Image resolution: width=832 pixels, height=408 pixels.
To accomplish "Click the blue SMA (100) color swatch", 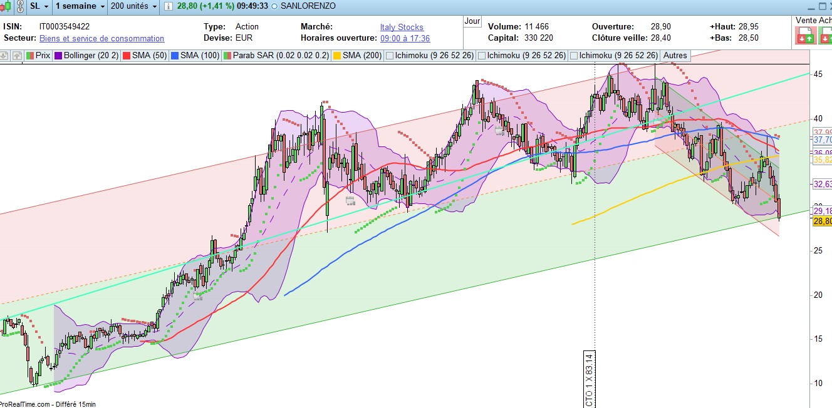I will (x=175, y=55).
